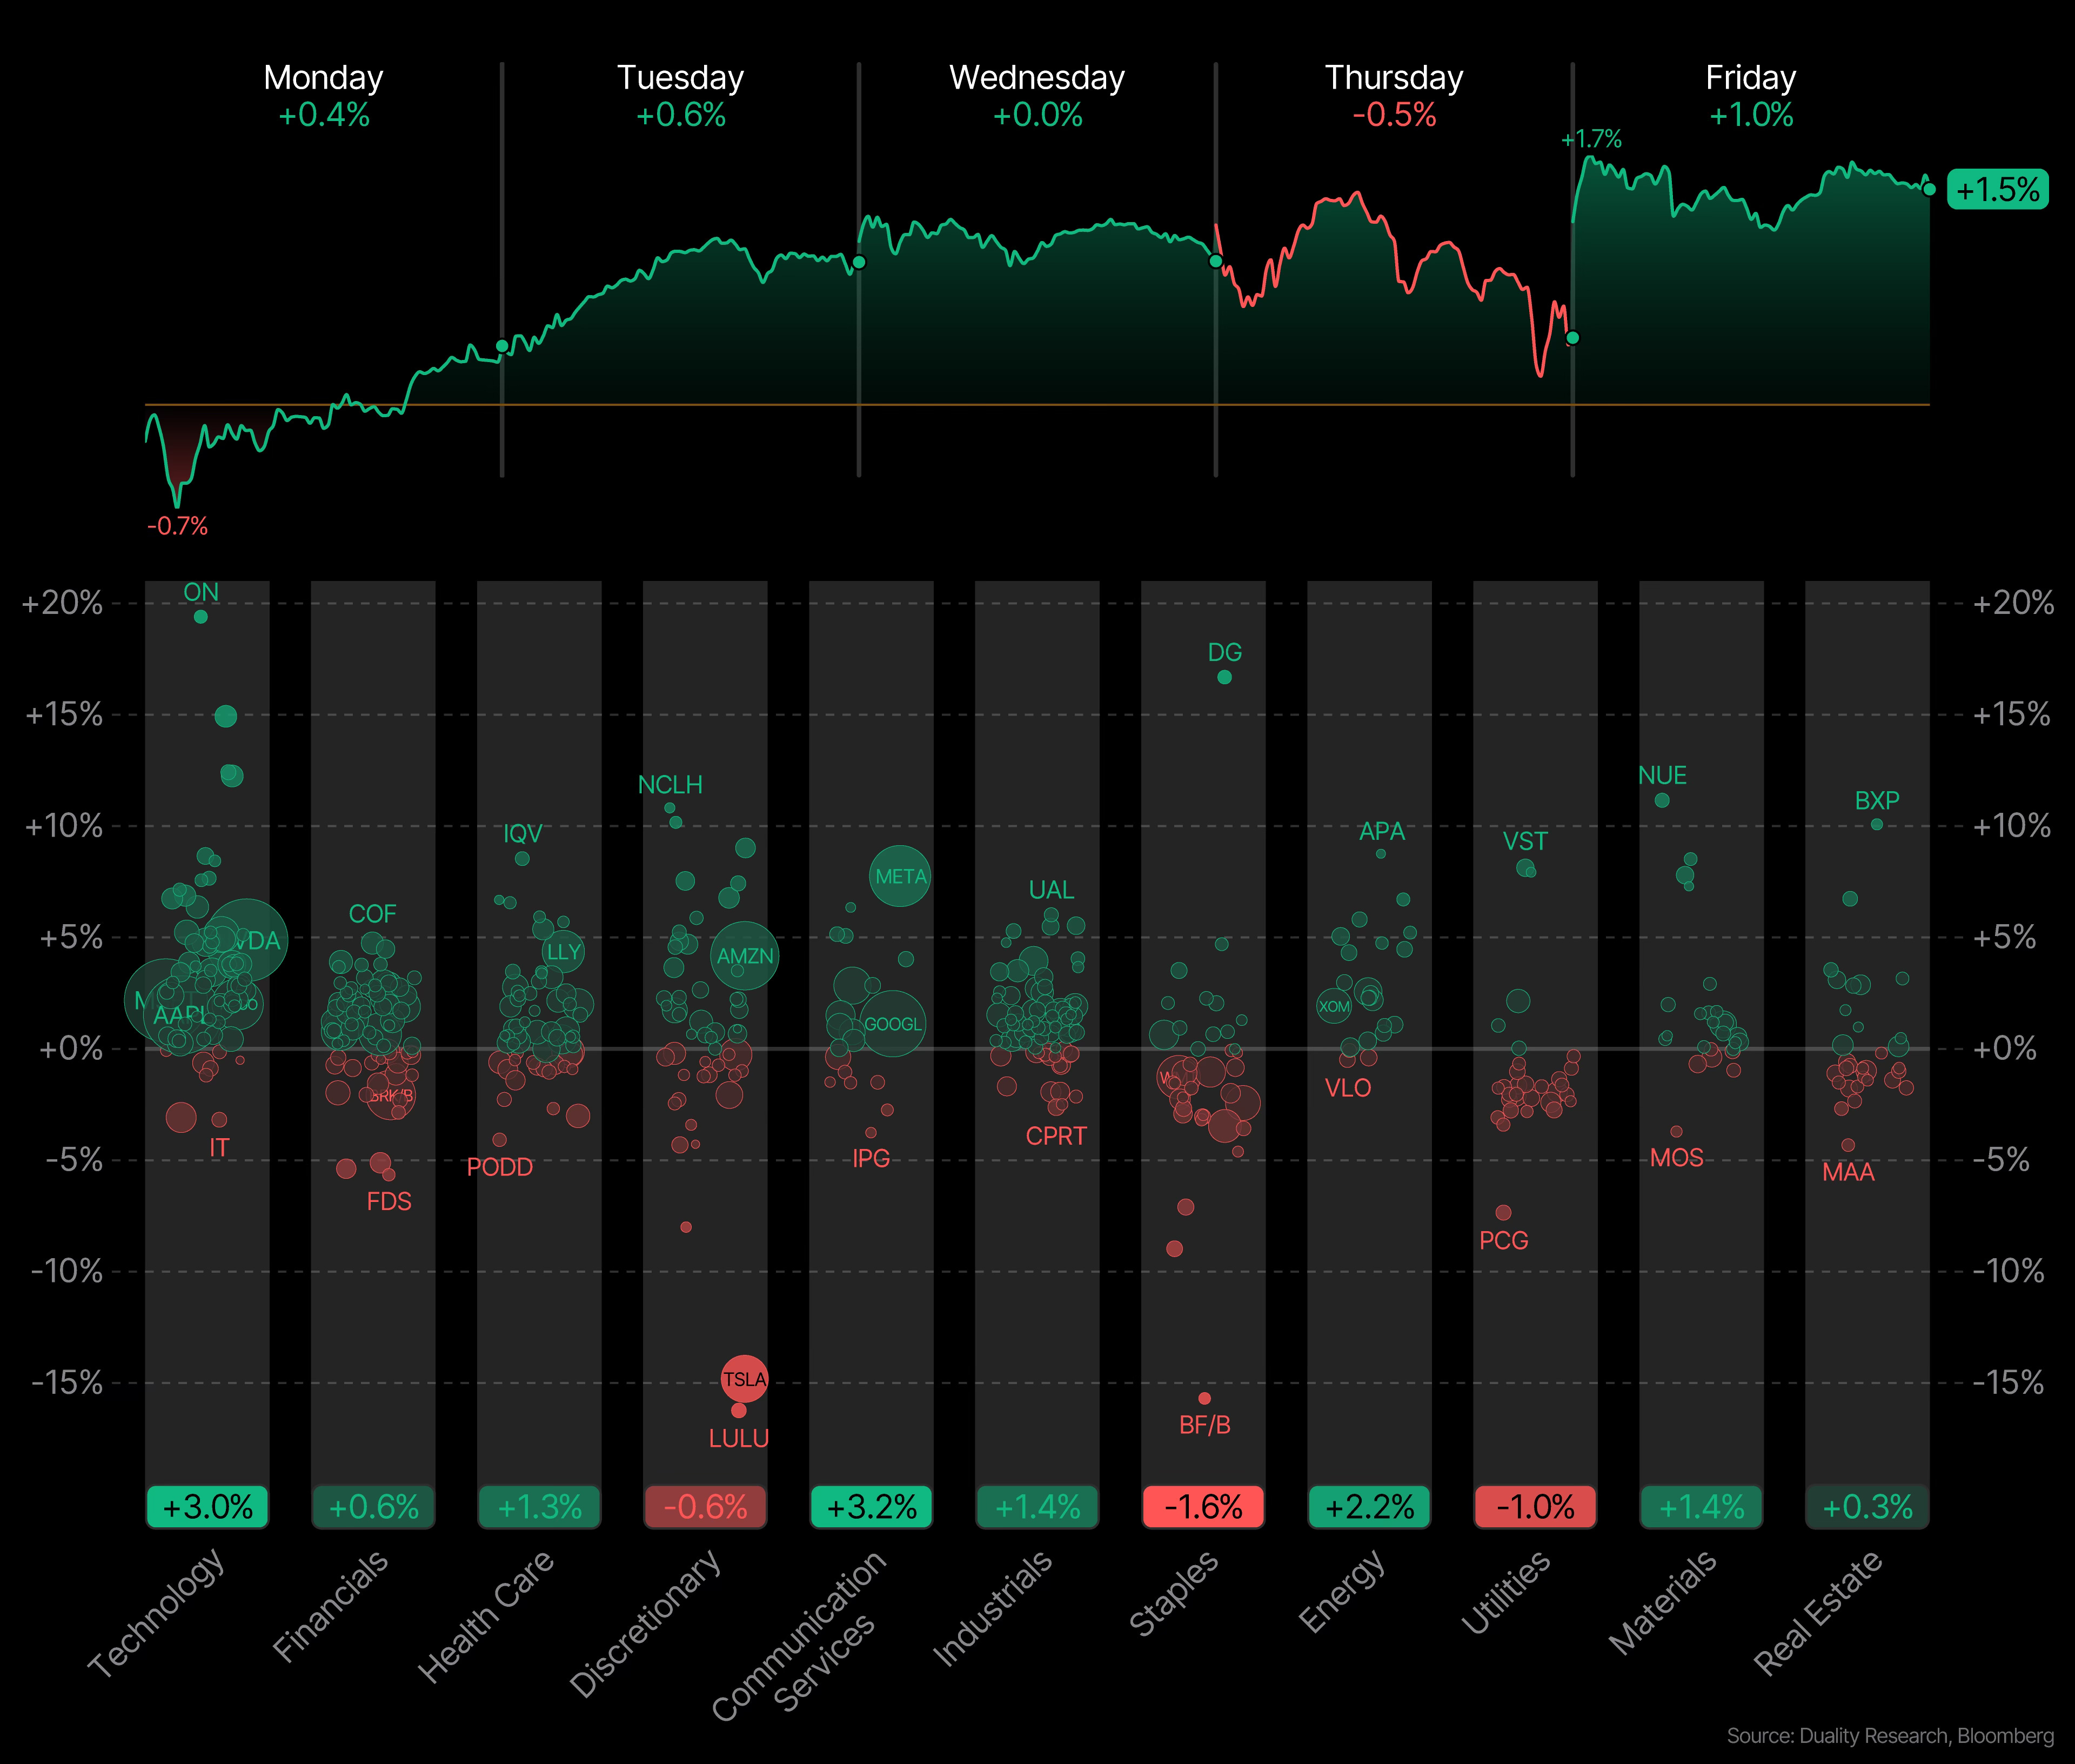Click the Communication Services axis label
2075x1764 pixels.
(x=799, y=1636)
